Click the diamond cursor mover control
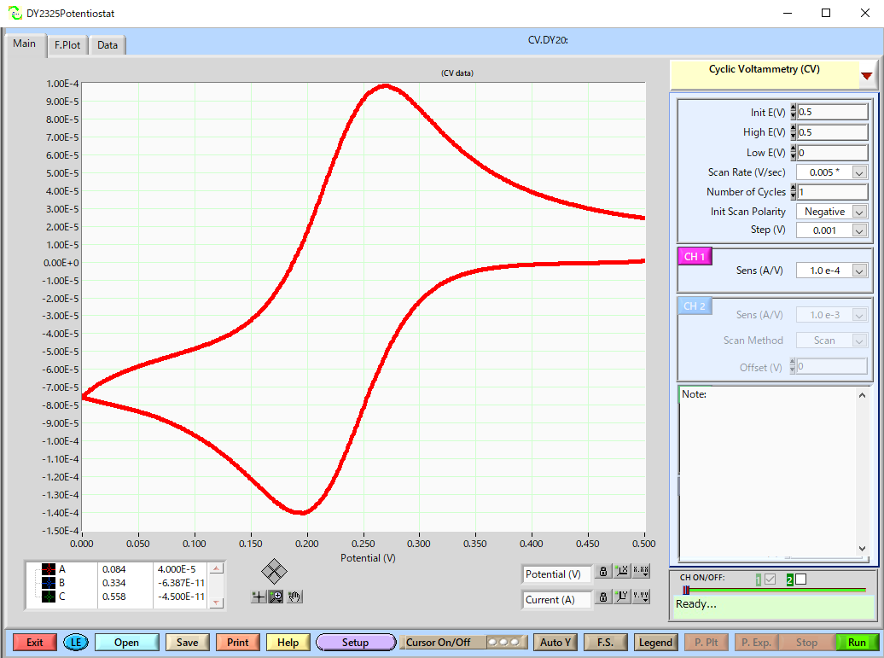Screen dimensions: 884x658 274,571
